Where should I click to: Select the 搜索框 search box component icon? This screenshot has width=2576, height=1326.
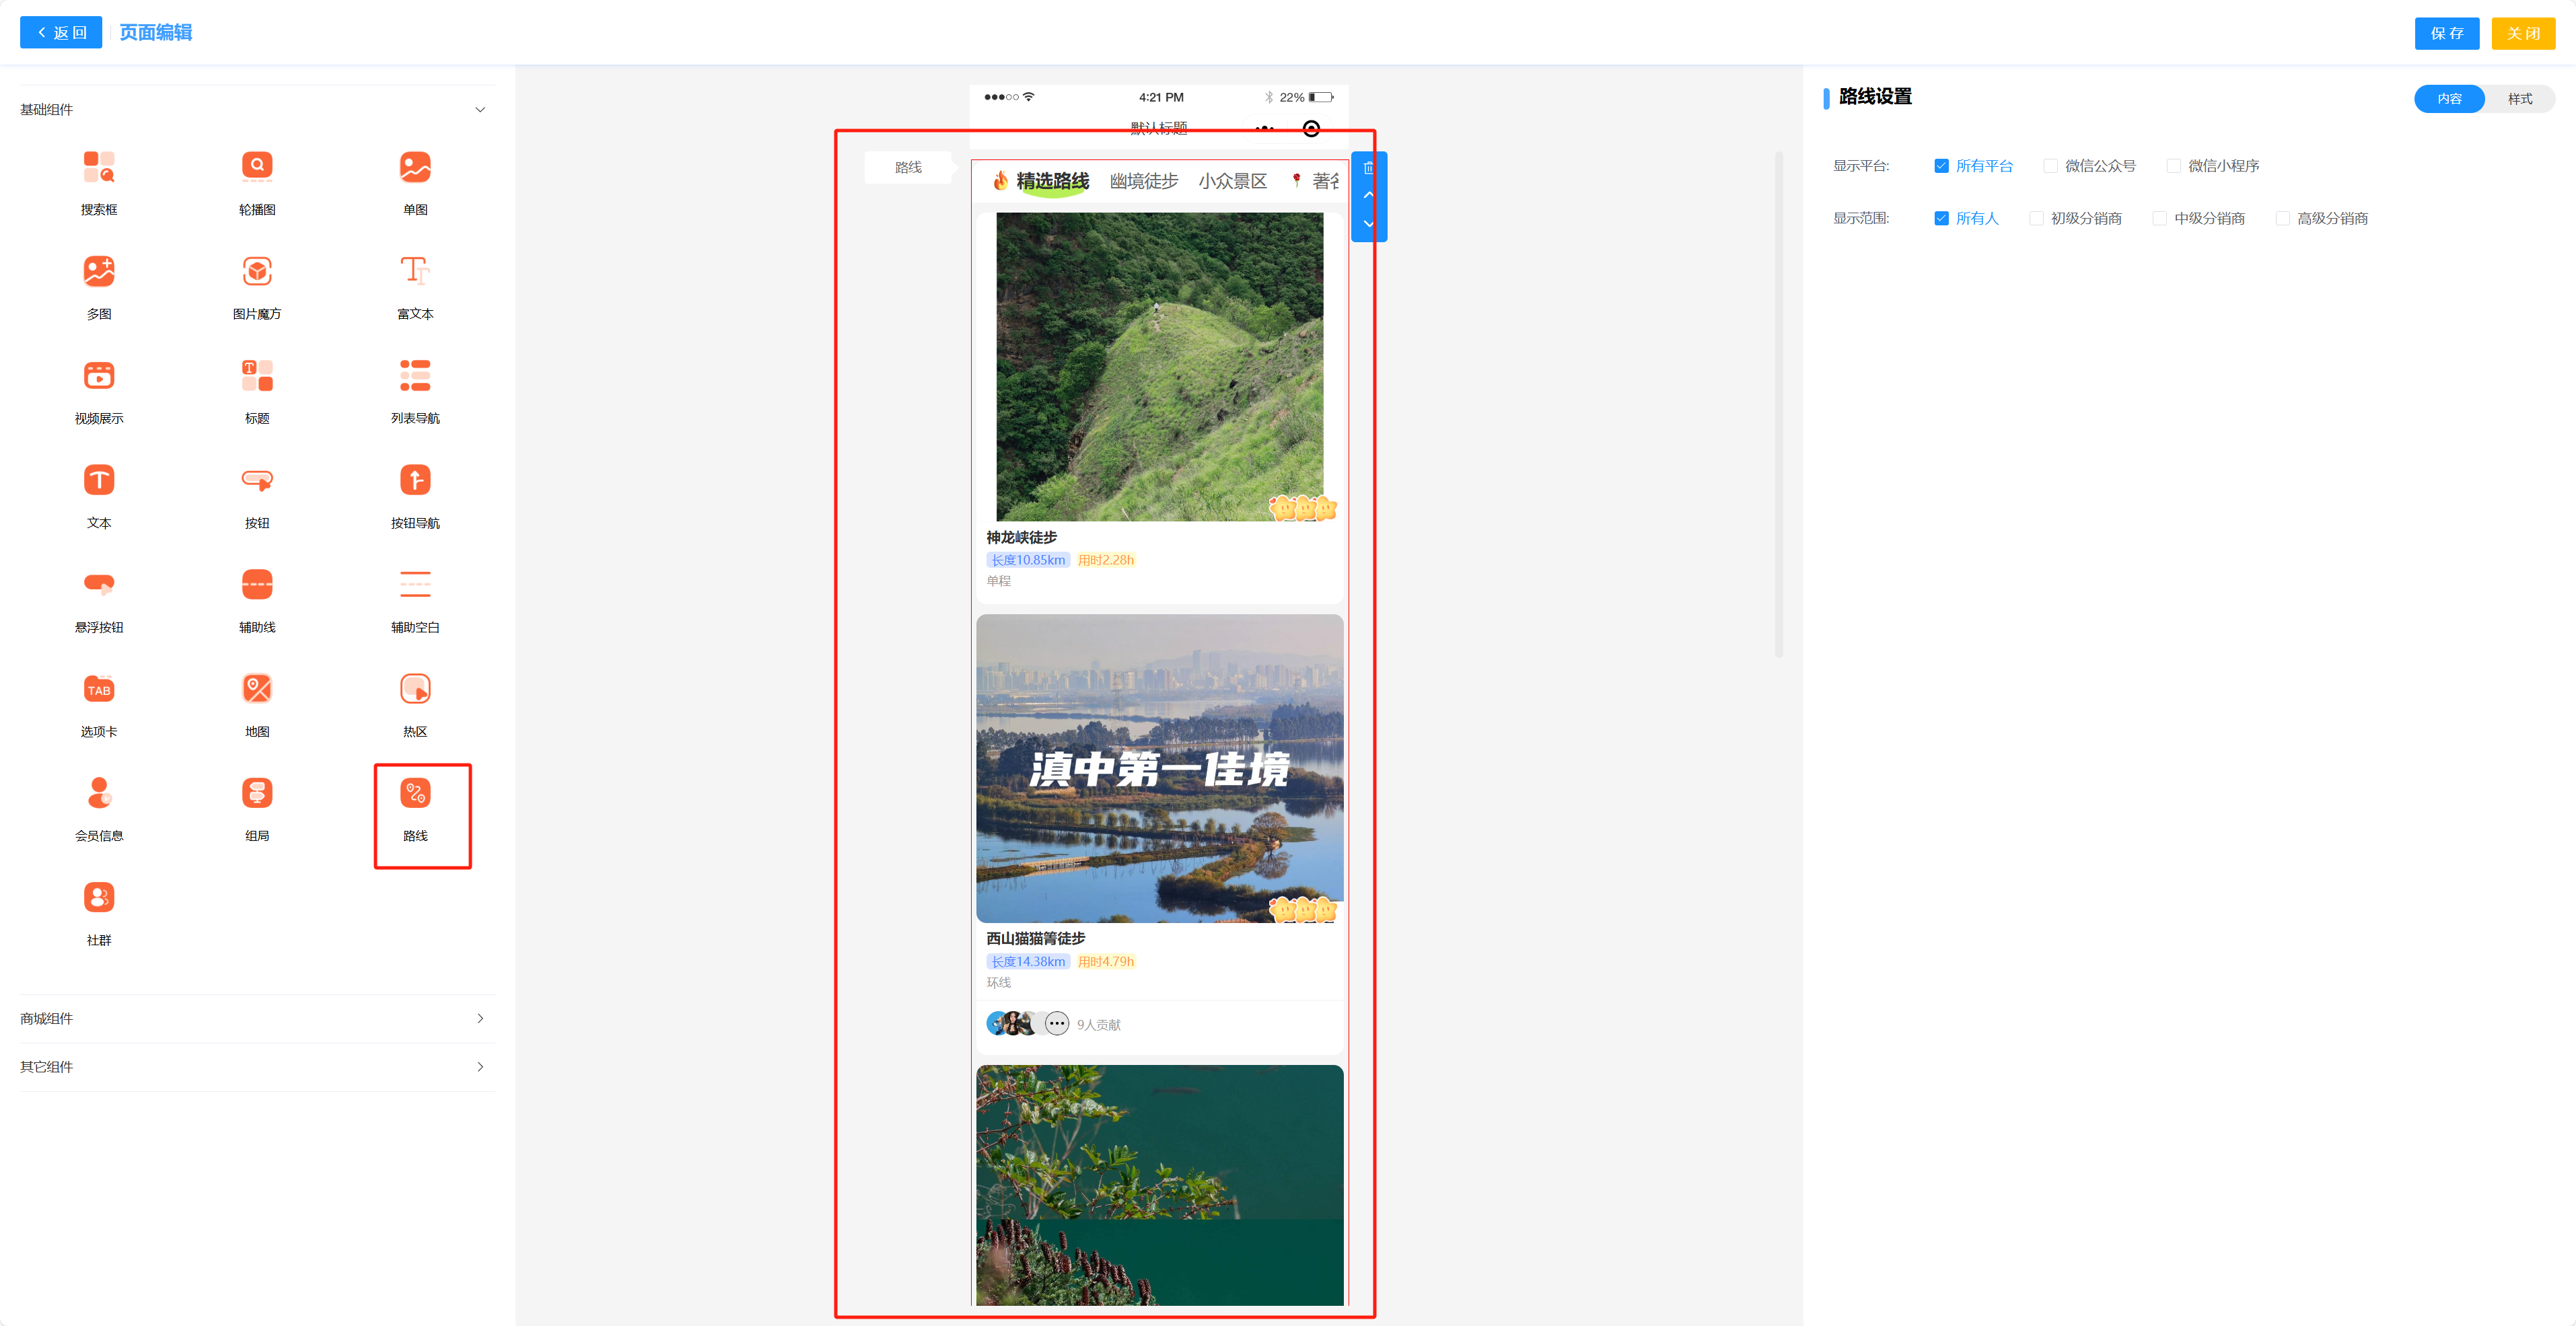99,167
